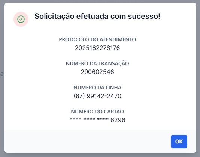Image resolution: width=200 pixels, height=157 pixels.
Task: Click the NÚMERO DO CARTÃO label
Action: pyautogui.click(x=97, y=112)
